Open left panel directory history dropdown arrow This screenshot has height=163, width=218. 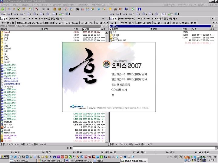(x=107, y=26)
